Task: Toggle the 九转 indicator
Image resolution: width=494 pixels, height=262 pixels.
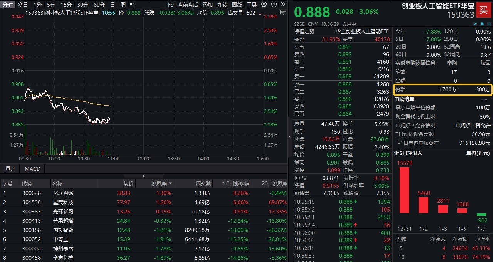Action: (x=222, y=5)
